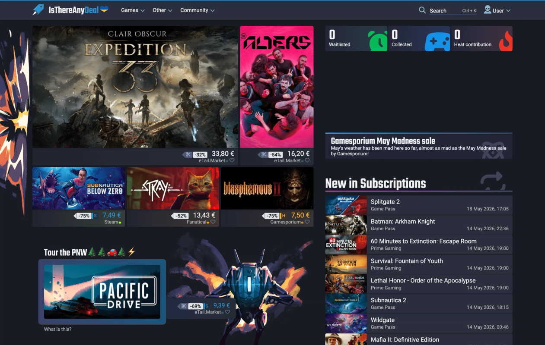Open the Other dropdown menu
The image size is (545, 345).
click(163, 10)
